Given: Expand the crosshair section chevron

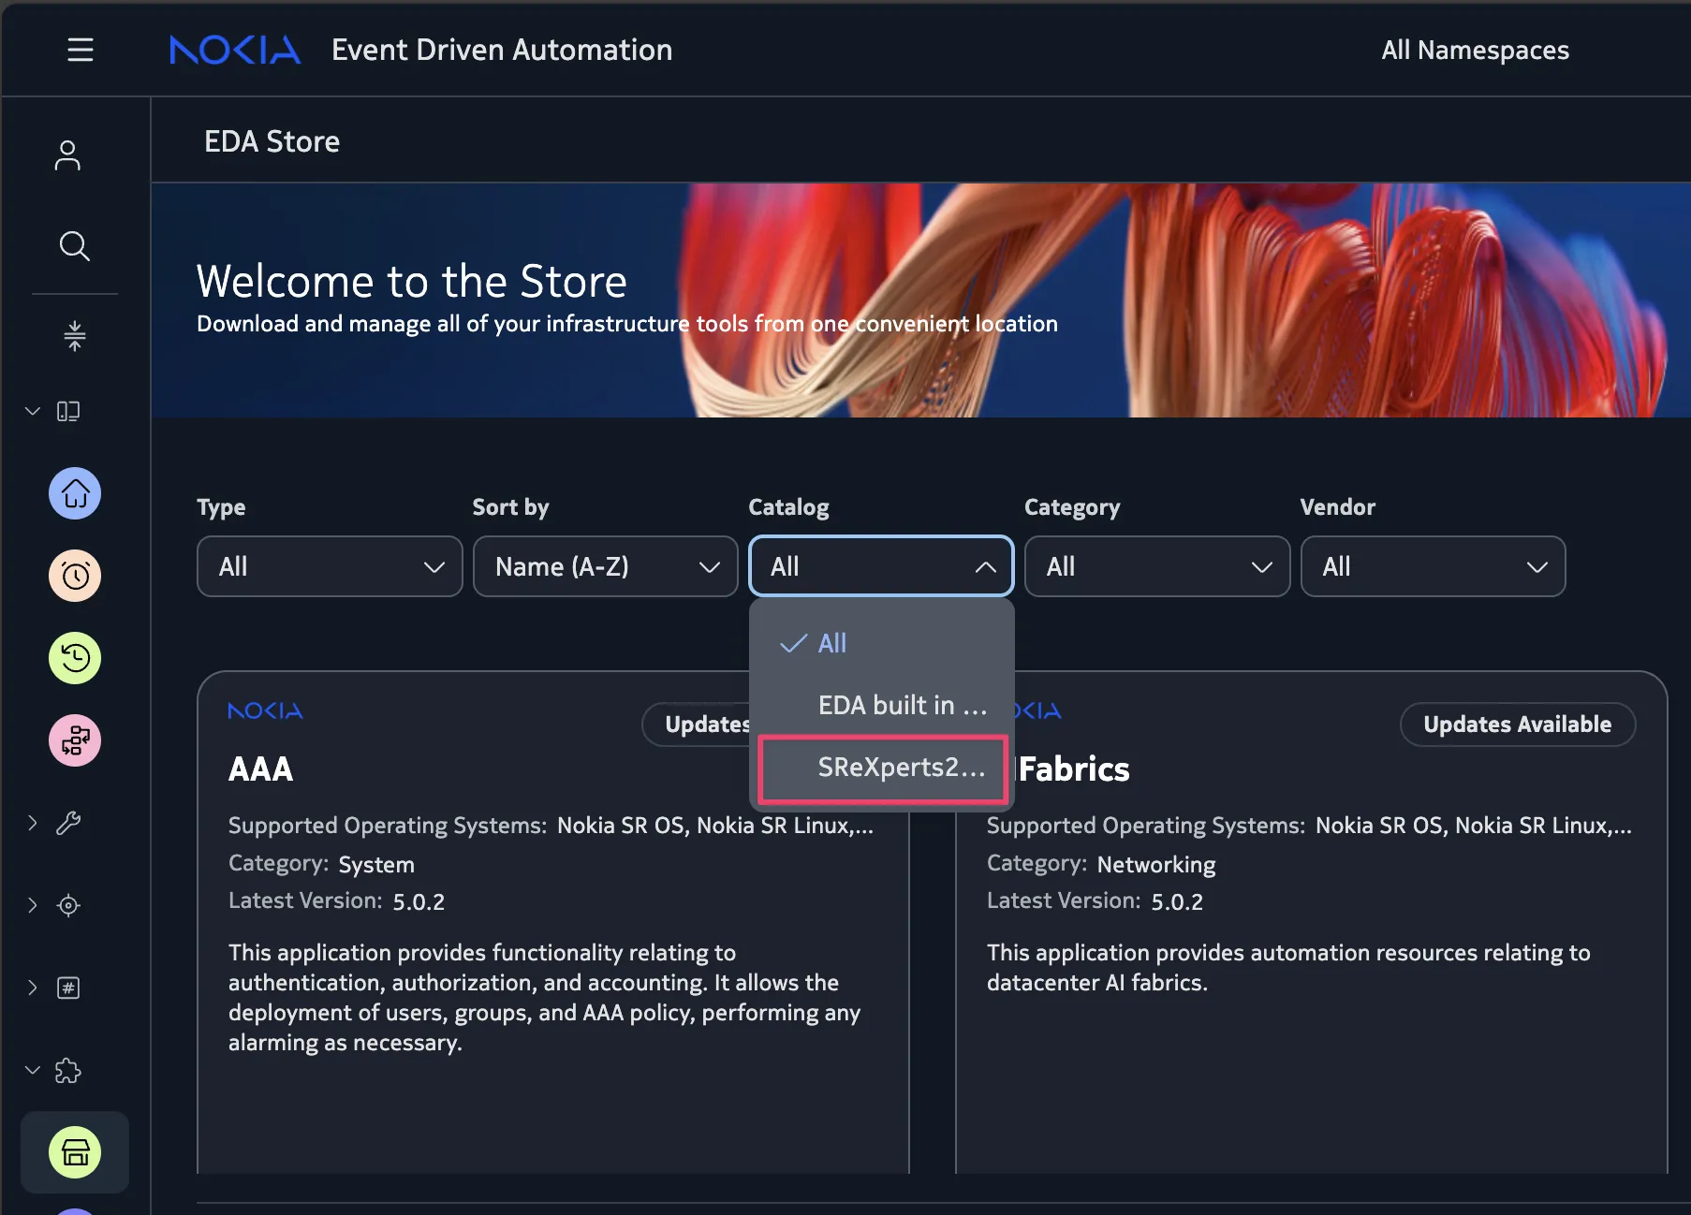Looking at the screenshot, I should point(33,905).
